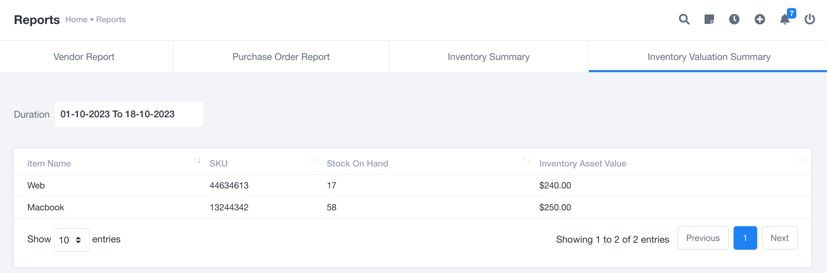Image resolution: width=827 pixels, height=273 pixels.
Task: Click the power logout icon
Action: [809, 19]
